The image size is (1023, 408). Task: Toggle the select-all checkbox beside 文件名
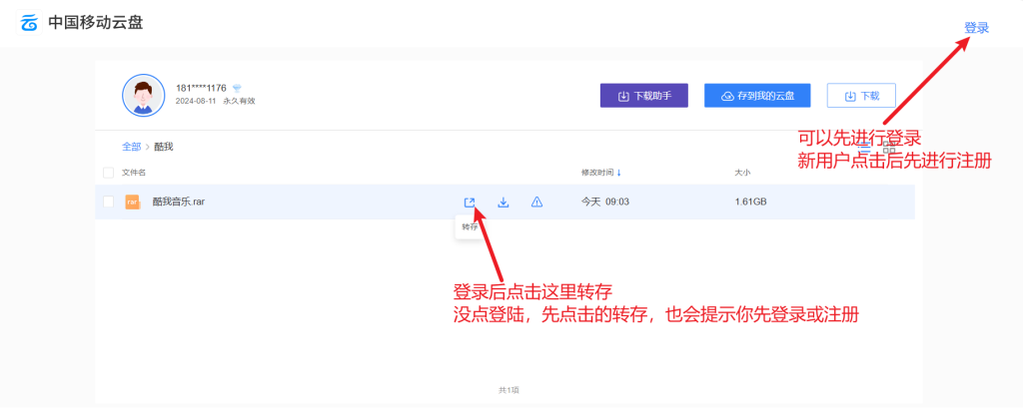coord(108,173)
